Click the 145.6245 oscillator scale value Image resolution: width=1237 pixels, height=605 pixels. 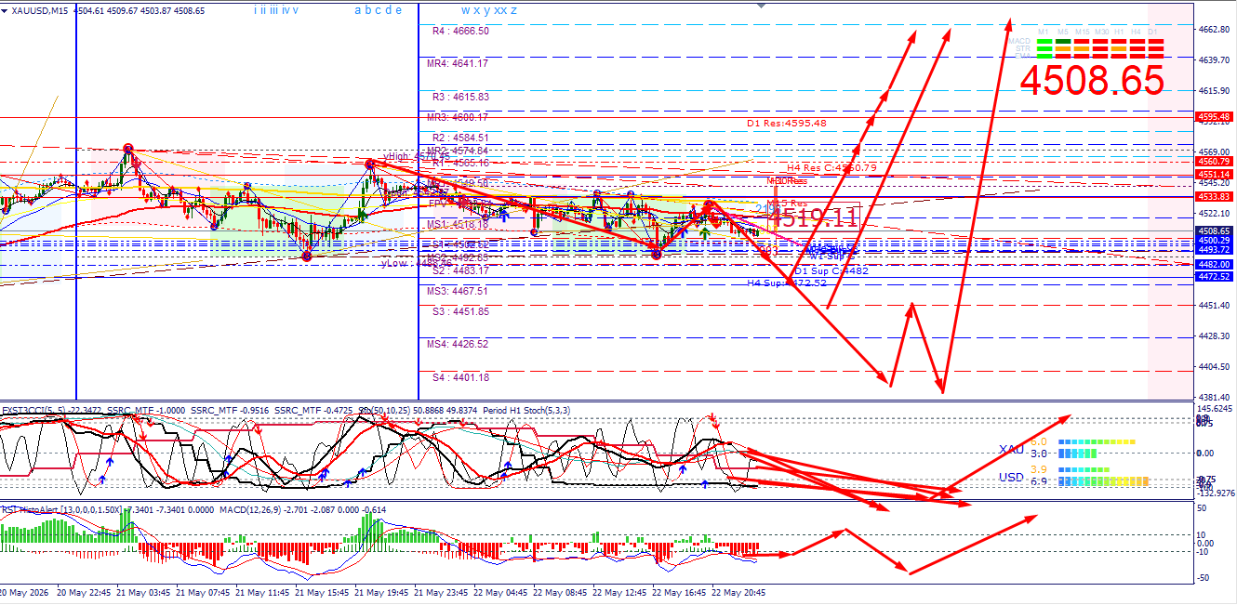point(1216,408)
